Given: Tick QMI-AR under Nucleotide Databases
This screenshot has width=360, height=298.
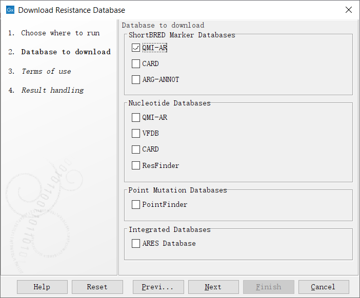Looking at the screenshot, I should pyautogui.click(x=136, y=117).
